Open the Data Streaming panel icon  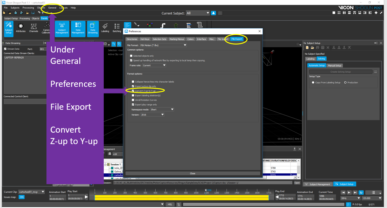coord(93,28)
